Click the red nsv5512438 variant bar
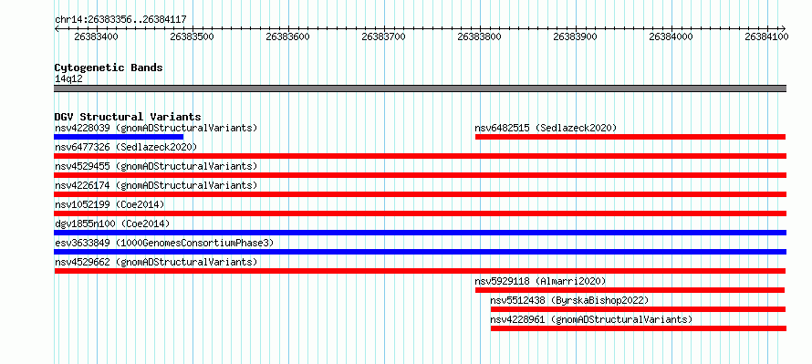This screenshot has width=812, height=364. point(638,309)
